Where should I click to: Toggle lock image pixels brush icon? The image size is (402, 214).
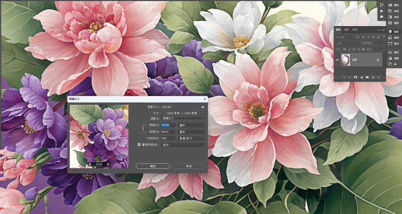pyautogui.click(x=349, y=49)
